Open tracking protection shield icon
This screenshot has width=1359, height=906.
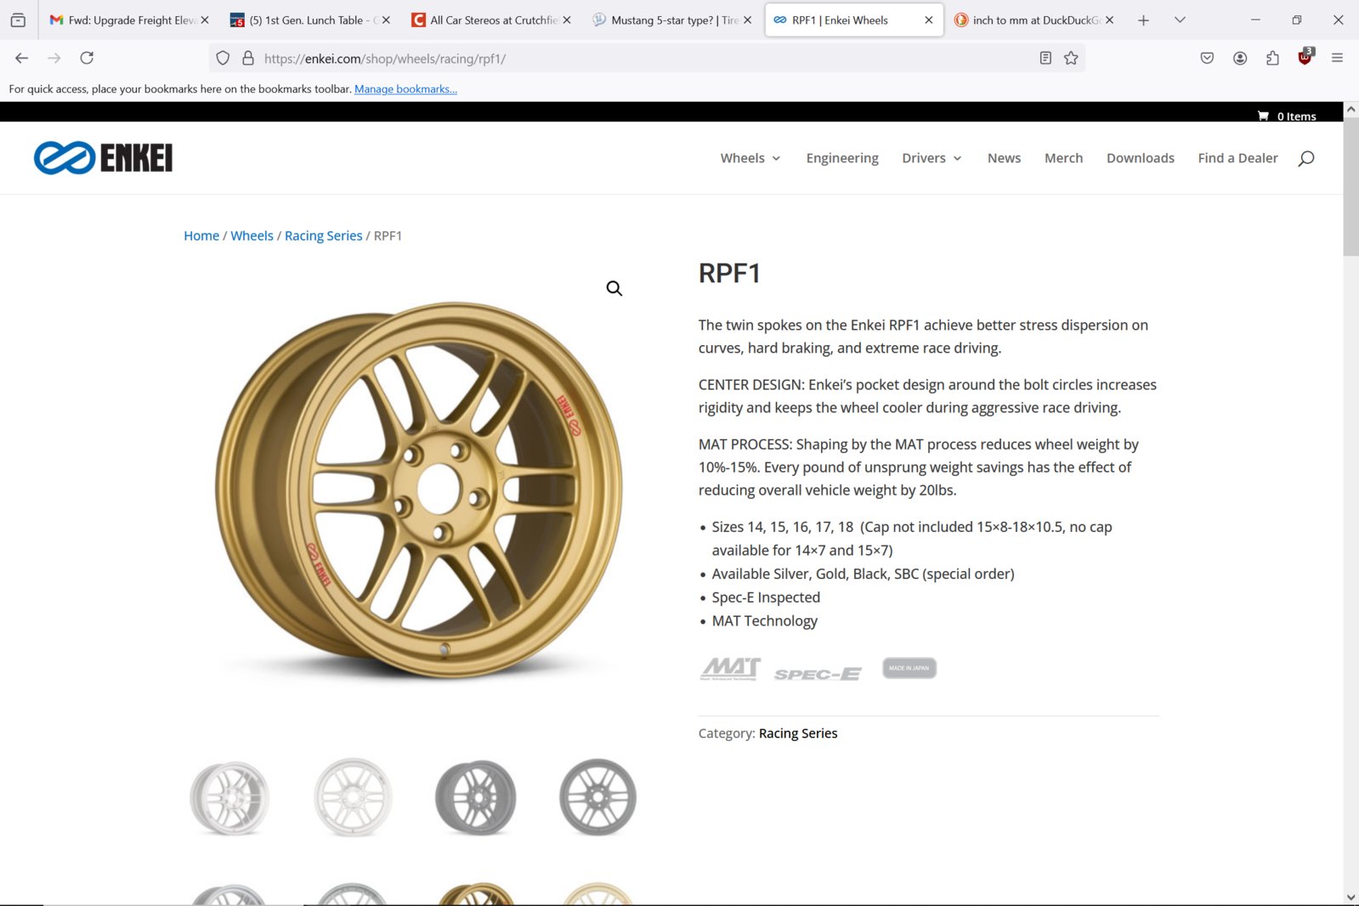[x=223, y=58]
